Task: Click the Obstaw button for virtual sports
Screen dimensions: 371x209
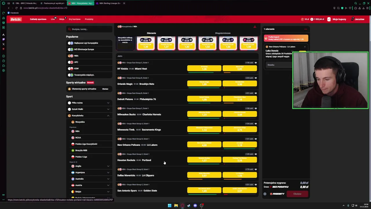Action: pyautogui.click(x=105, y=89)
